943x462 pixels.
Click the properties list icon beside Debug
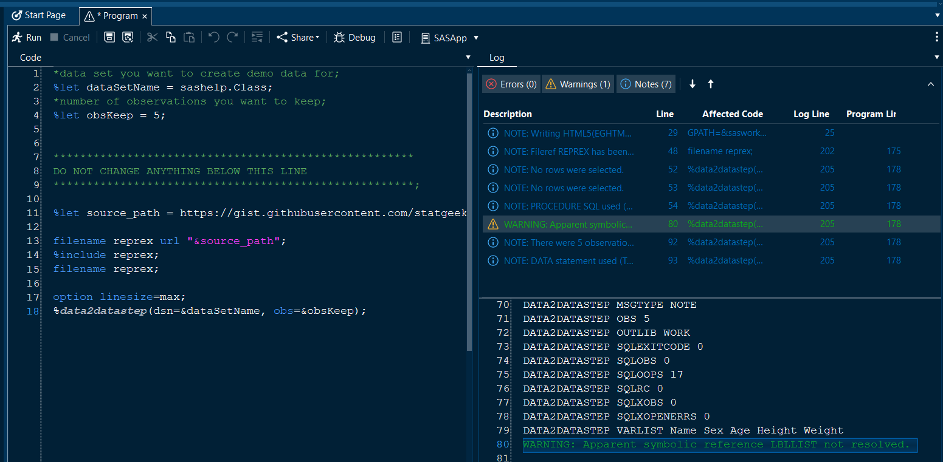[397, 38]
